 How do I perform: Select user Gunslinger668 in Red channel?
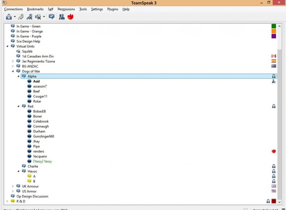pyautogui.click(x=44, y=136)
